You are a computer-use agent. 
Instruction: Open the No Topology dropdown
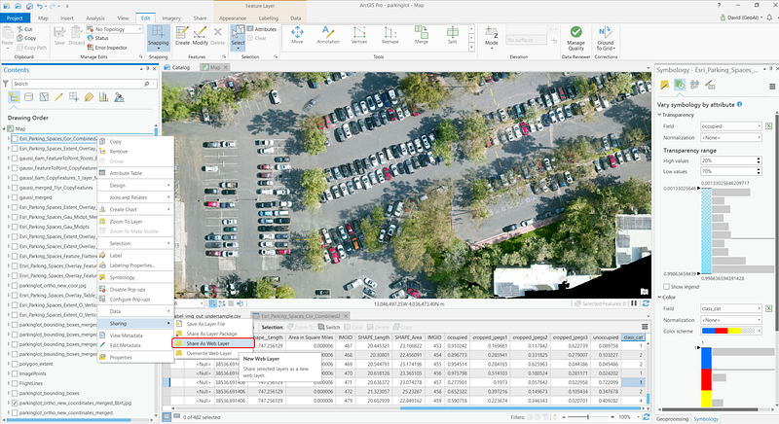click(117, 29)
